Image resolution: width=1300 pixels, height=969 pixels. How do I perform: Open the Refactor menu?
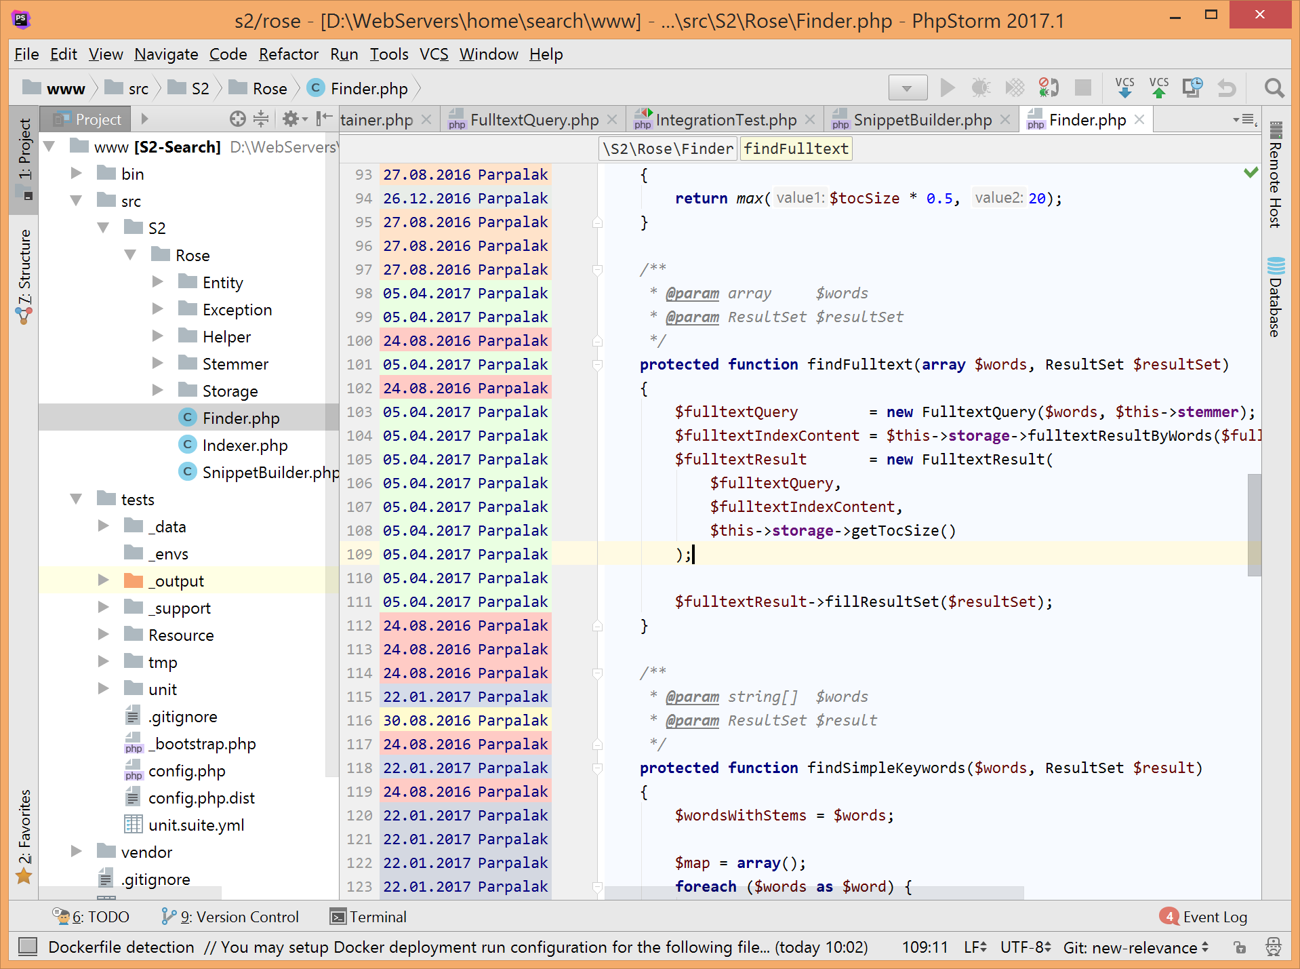tap(288, 54)
